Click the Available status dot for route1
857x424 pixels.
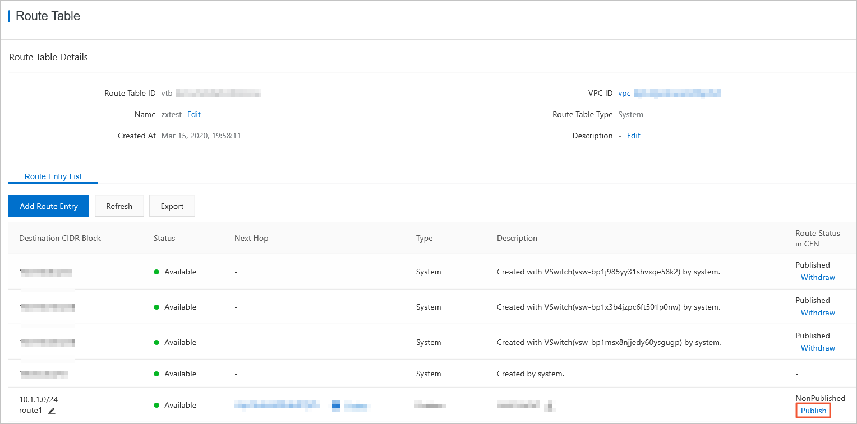click(x=158, y=405)
